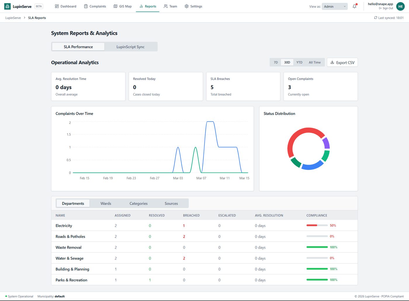Open the GIS Map page
Viewport: 409px width, 301px height.
click(123, 6)
